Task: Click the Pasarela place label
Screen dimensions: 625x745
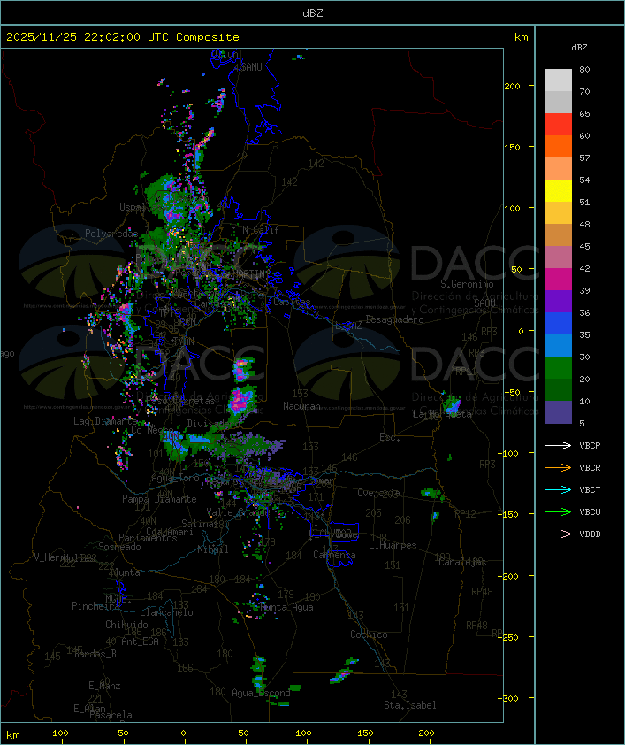Action: (x=111, y=715)
